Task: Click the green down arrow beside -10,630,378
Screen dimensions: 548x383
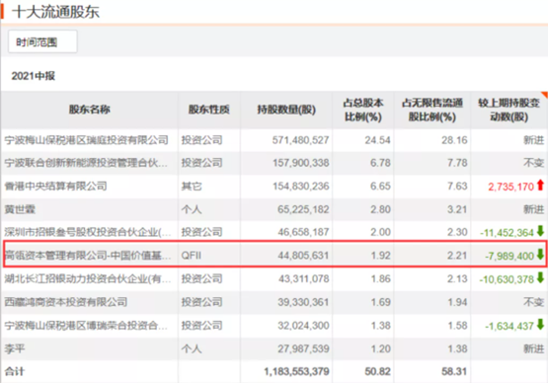Action: pyautogui.click(x=540, y=277)
